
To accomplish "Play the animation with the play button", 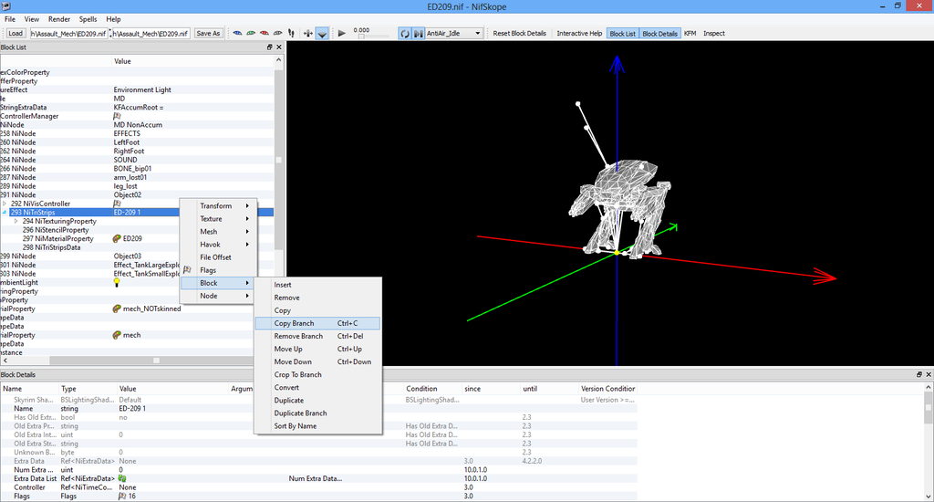I will tap(341, 34).
